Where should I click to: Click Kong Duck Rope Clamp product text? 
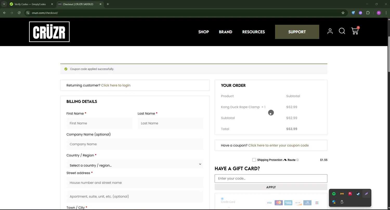[240, 107]
